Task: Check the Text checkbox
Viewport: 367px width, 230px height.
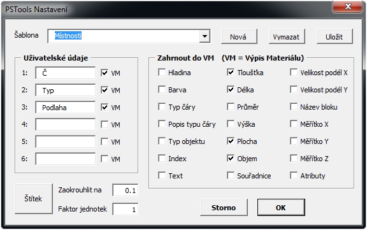Action: pyautogui.click(x=162, y=175)
